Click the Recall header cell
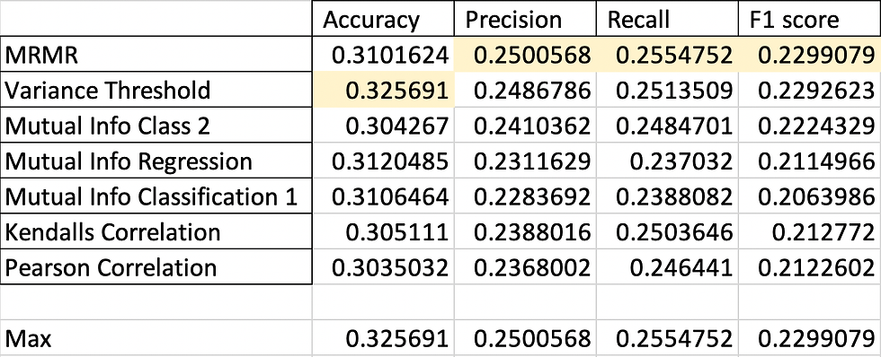The width and height of the screenshot is (881, 357). (x=666, y=19)
